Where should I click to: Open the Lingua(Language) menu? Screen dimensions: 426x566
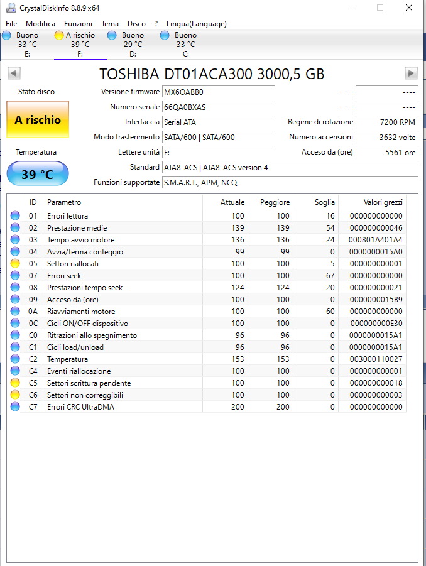tap(197, 24)
